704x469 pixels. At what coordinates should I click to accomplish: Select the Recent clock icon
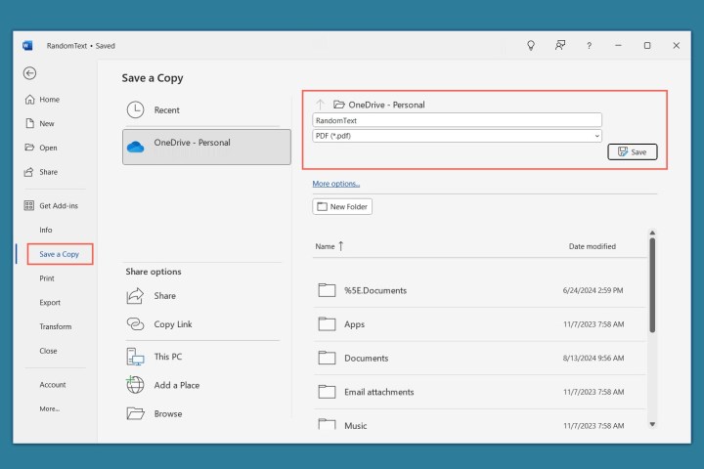(x=136, y=110)
